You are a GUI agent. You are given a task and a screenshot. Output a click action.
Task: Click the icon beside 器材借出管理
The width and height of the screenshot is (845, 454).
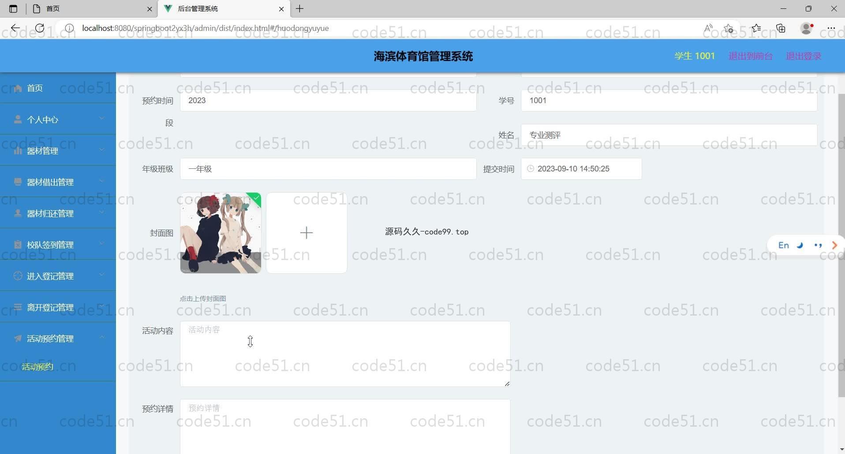tap(18, 182)
